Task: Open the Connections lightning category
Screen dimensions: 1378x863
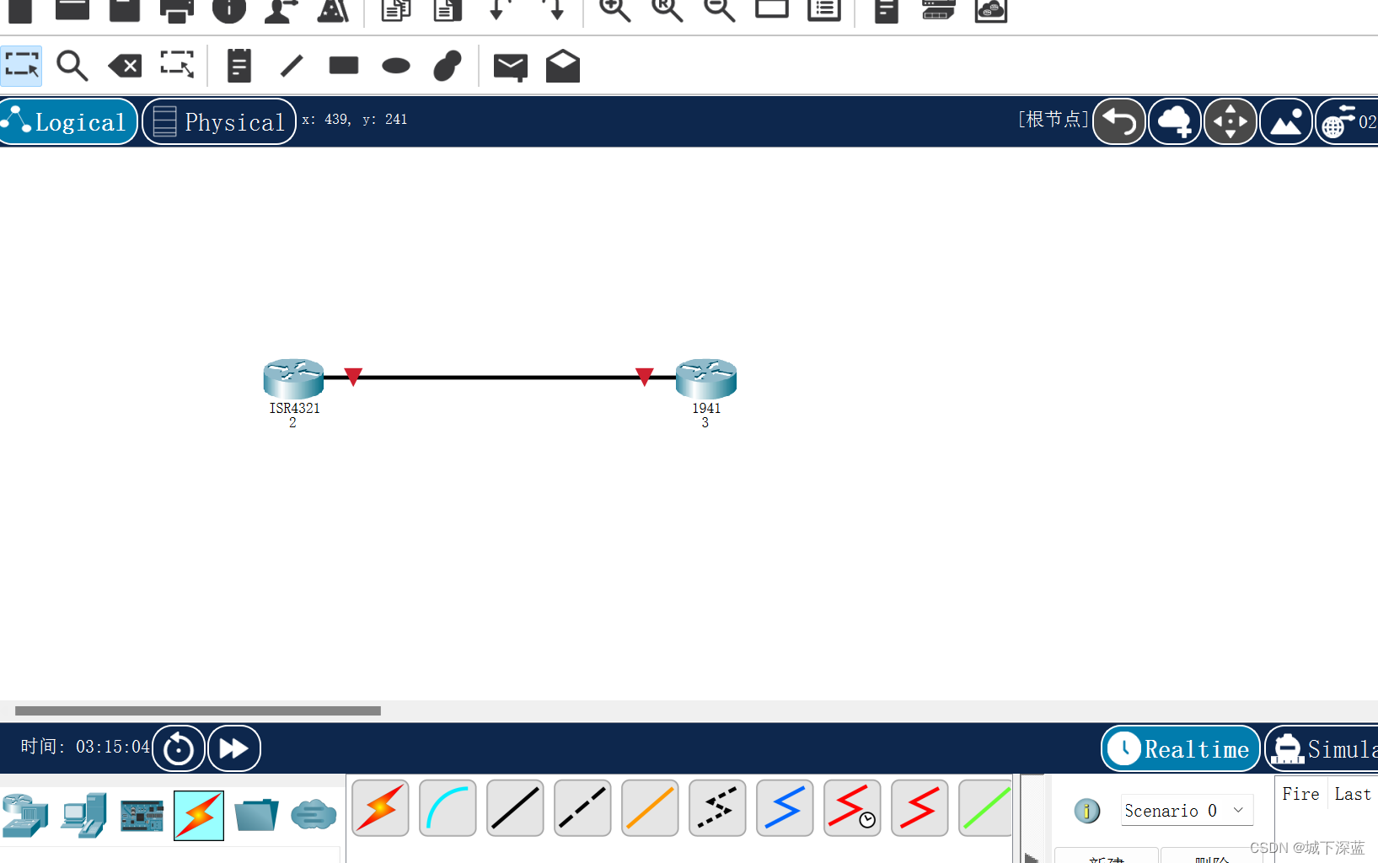Action: tap(199, 815)
